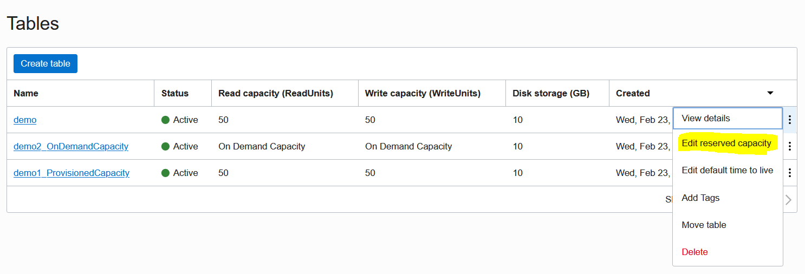Select Edit default time to live

[728, 170]
